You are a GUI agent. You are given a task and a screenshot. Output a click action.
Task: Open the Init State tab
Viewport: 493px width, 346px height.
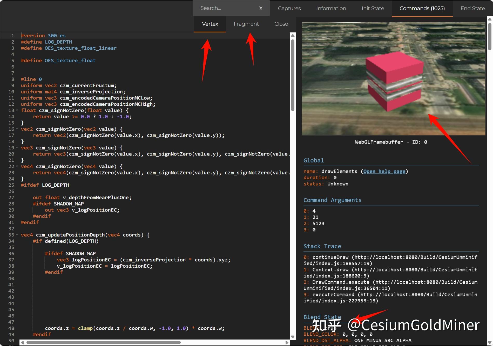(373, 8)
